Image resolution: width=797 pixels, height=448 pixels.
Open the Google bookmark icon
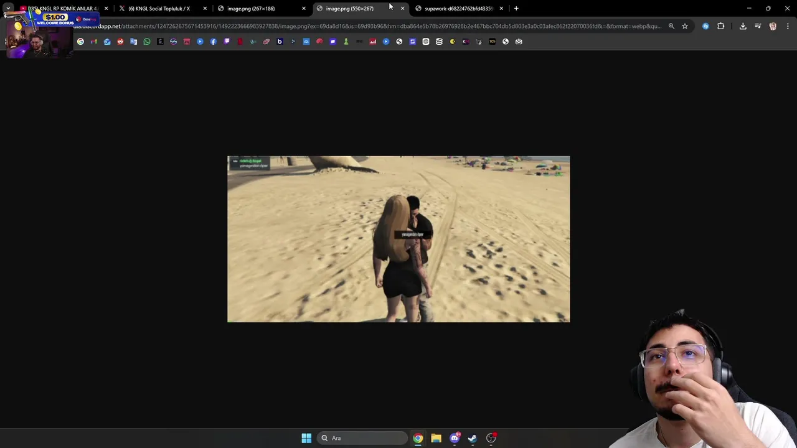click(x=80, y=42)
